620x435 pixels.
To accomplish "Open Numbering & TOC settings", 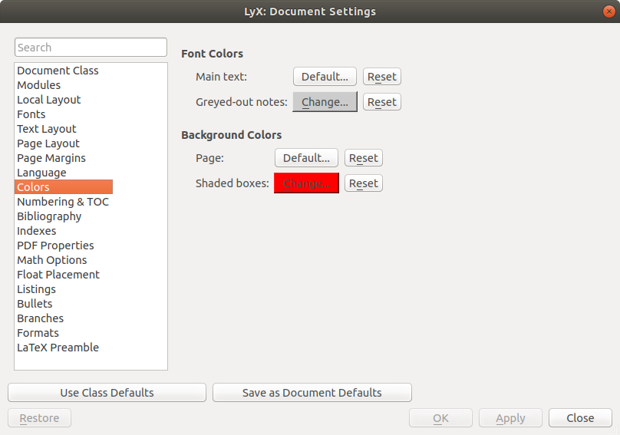I will [63, 202].
